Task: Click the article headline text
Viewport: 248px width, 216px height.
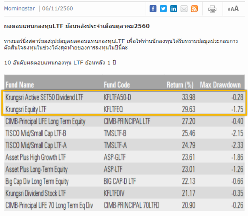Action: [77, 26]
